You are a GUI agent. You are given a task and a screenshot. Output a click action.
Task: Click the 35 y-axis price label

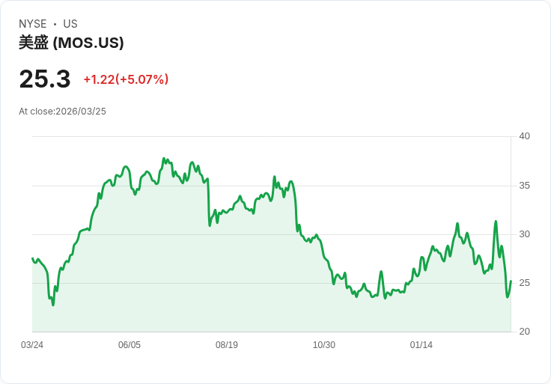(524, 186)
